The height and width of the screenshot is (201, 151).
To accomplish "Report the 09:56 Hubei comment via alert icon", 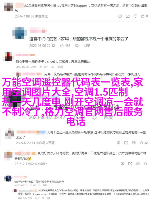I will tap(120, 16).
